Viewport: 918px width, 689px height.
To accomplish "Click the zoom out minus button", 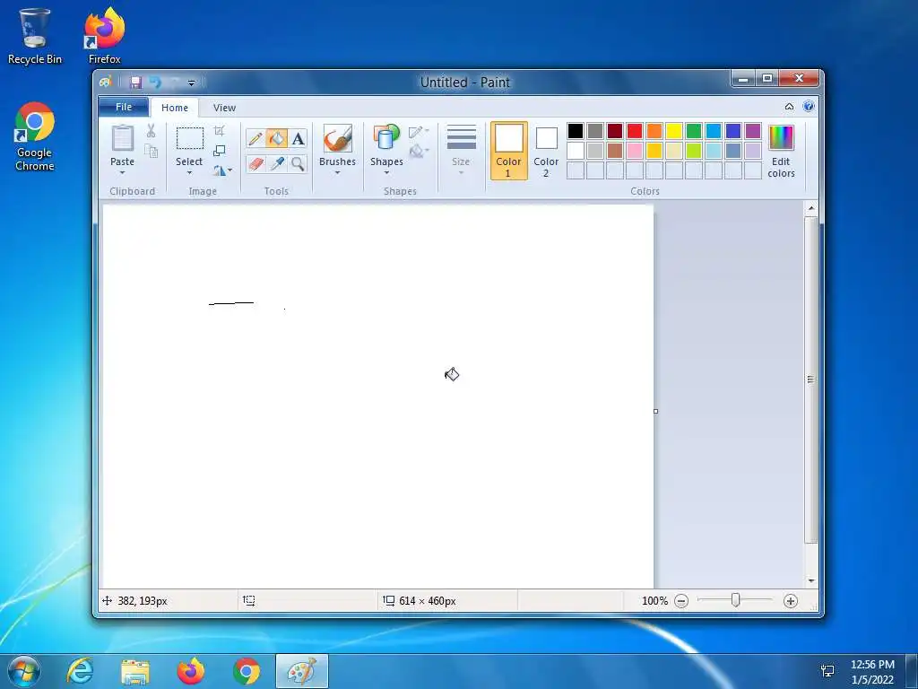I will pos(681,601).
